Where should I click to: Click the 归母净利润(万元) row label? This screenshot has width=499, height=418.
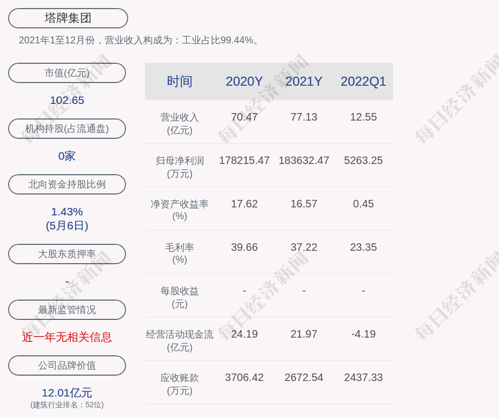pyautogui.click(x=180, y=167)
